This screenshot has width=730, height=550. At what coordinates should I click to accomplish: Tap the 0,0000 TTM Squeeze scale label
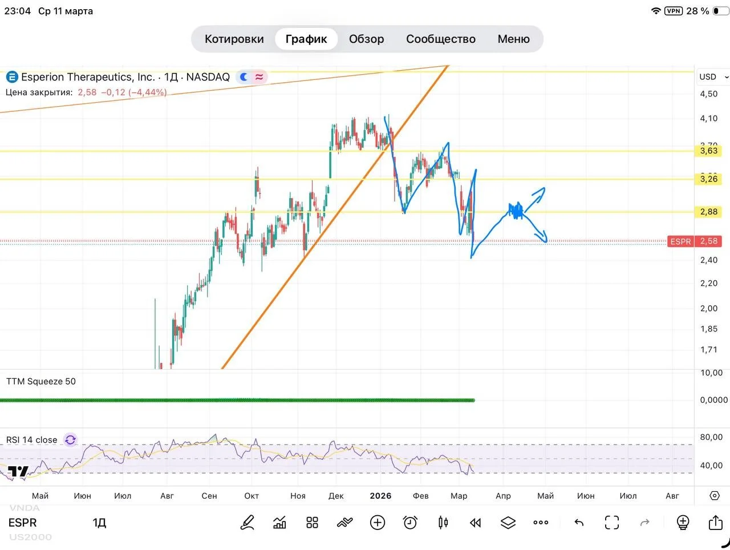pyautogui.click(x=713, y=400)
